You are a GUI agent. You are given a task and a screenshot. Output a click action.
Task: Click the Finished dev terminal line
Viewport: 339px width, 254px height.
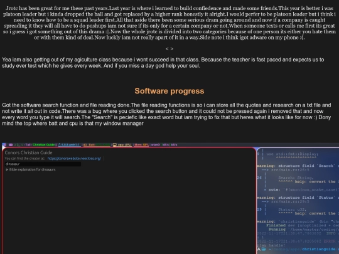(303, 225)
